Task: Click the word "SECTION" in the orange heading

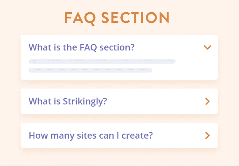Action: [136, 18]
